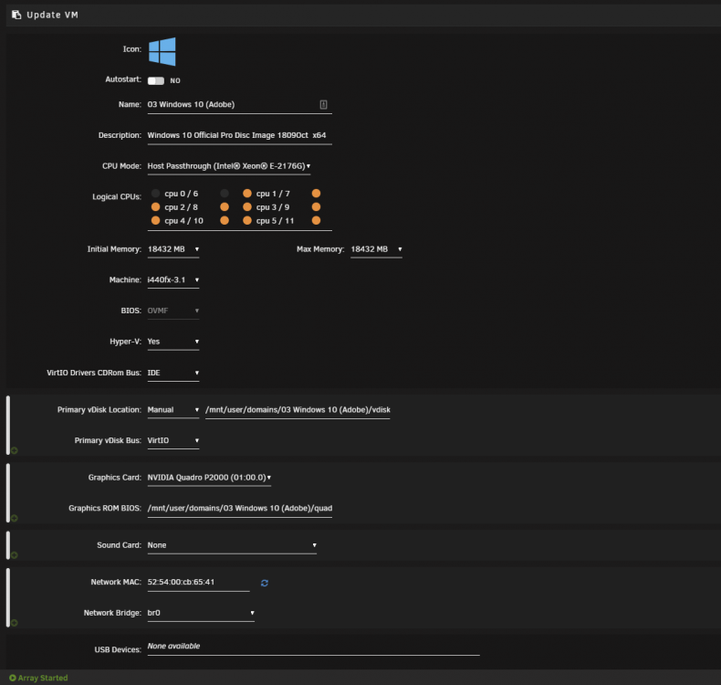Click the green Array Started status icon
The width and height of the screenshot is (721, 685).
13,678
